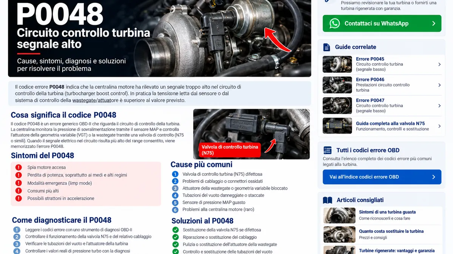Click step 2 badge beside Controllare valvola N75
The width and height of the screenshot is (453, 254).
17,237
